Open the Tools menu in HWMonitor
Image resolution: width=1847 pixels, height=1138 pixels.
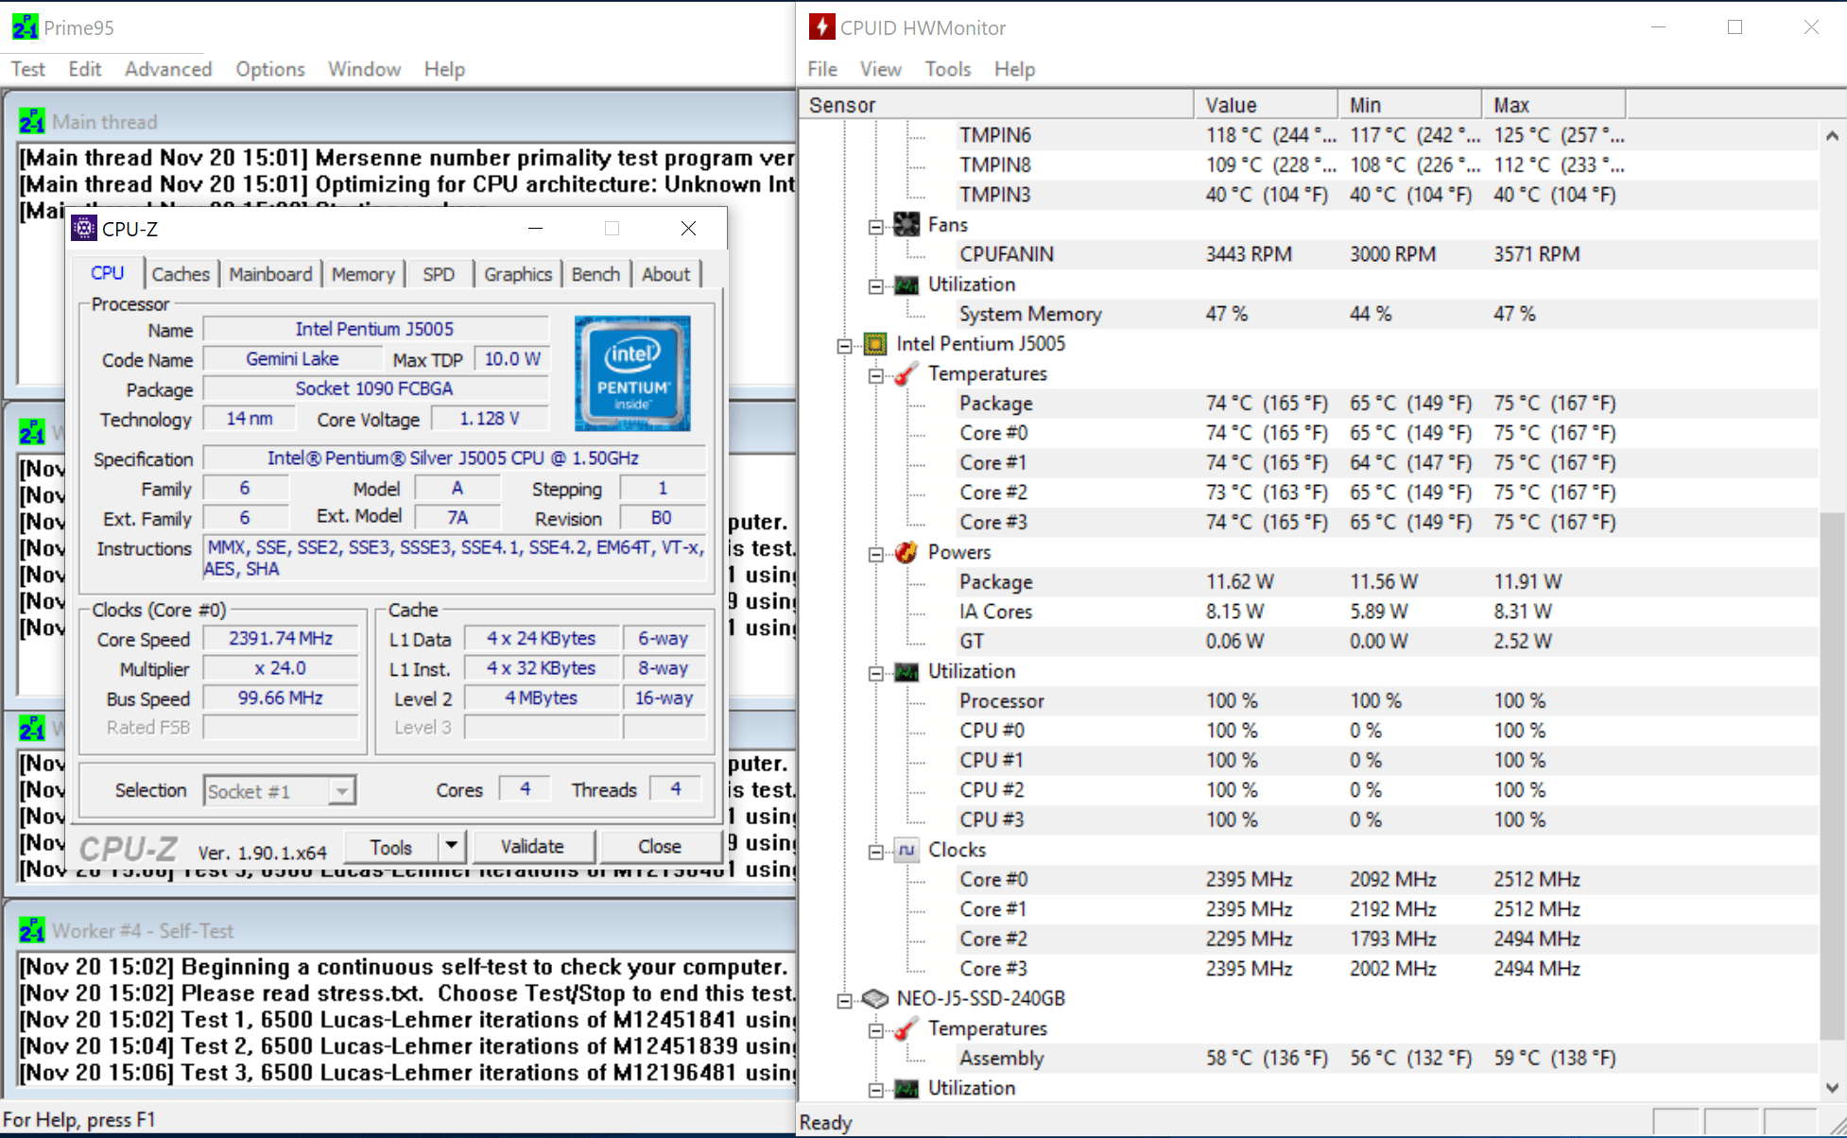[x=948, y=69]
